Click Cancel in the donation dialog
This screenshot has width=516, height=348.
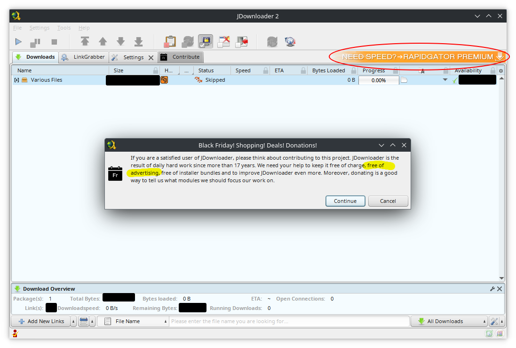pos(388,201)
